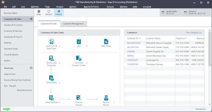
Task: Click the Refresh toolbar icon
Action: 49,12
